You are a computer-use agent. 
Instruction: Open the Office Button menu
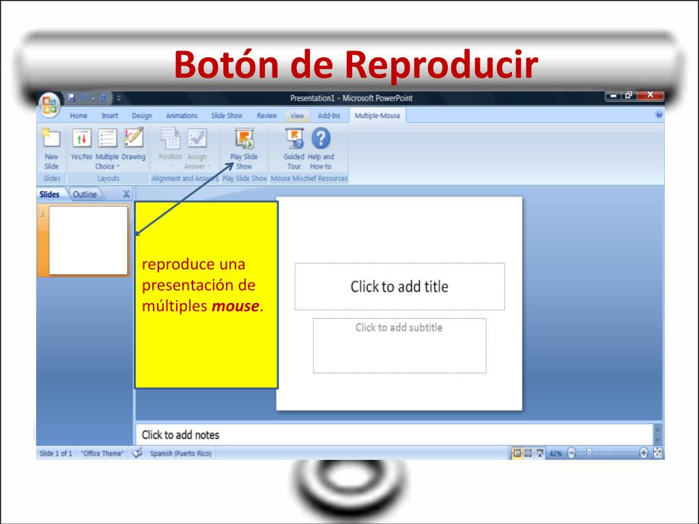pos(49,104)
